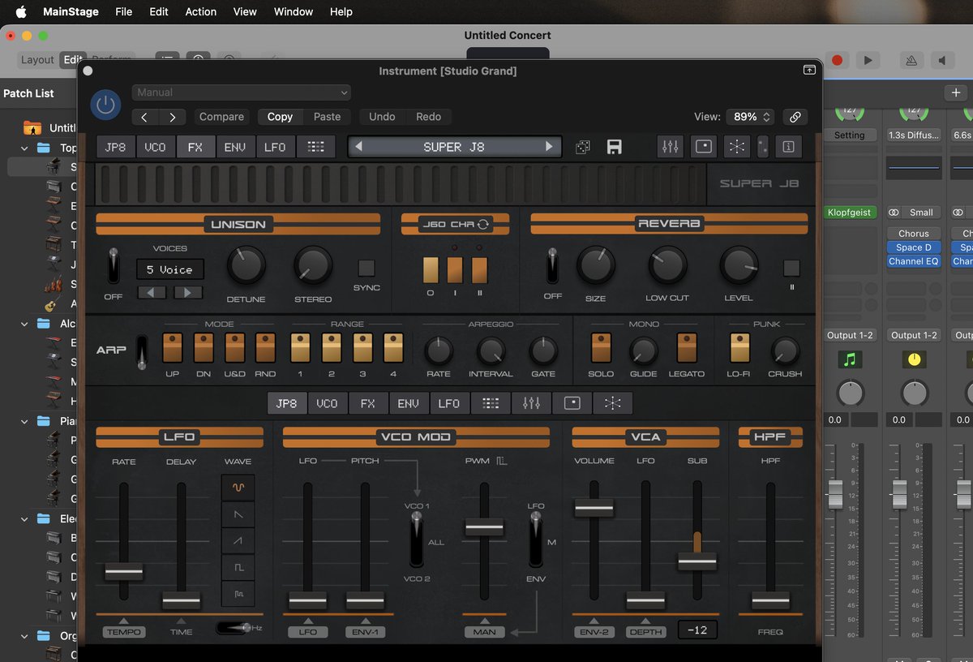Image resolution: width=973 pixels, height=662 pixels.
Task: Flip the UNISON off switch
Action: click(x=114, y=266)
